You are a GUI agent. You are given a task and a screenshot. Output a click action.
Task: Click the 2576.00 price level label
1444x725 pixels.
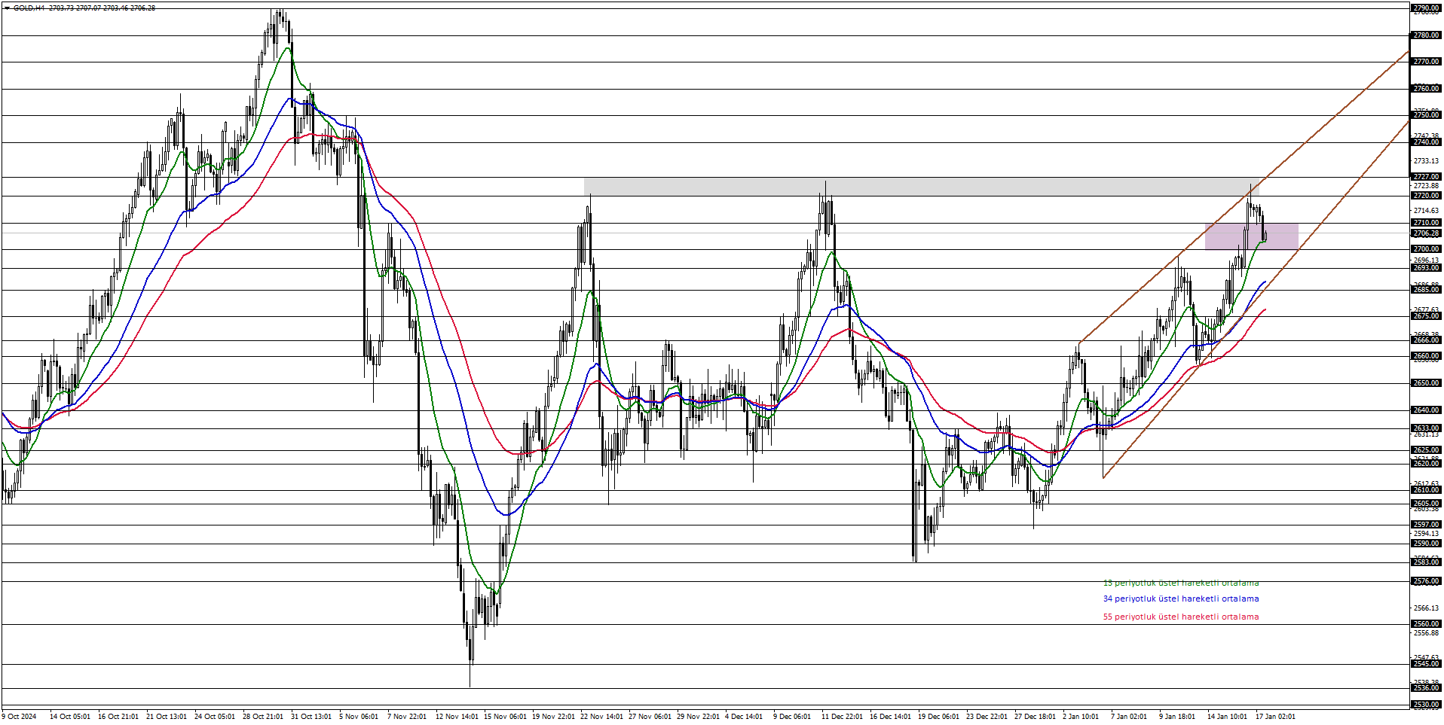[1427, 581]
